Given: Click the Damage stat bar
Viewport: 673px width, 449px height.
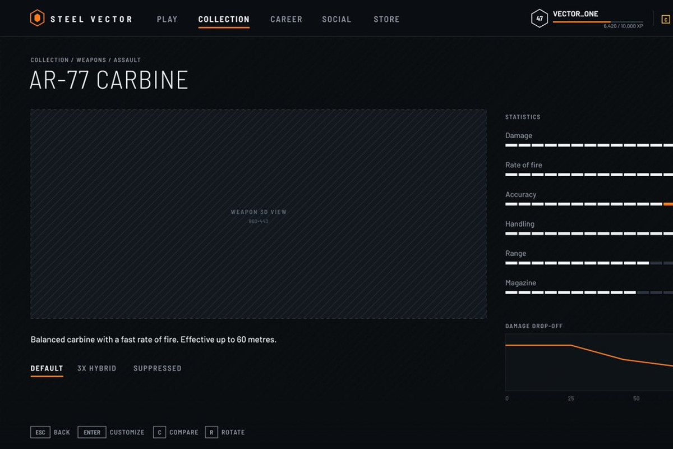Looking at the screenshot, I should click(x=589, y=145).
